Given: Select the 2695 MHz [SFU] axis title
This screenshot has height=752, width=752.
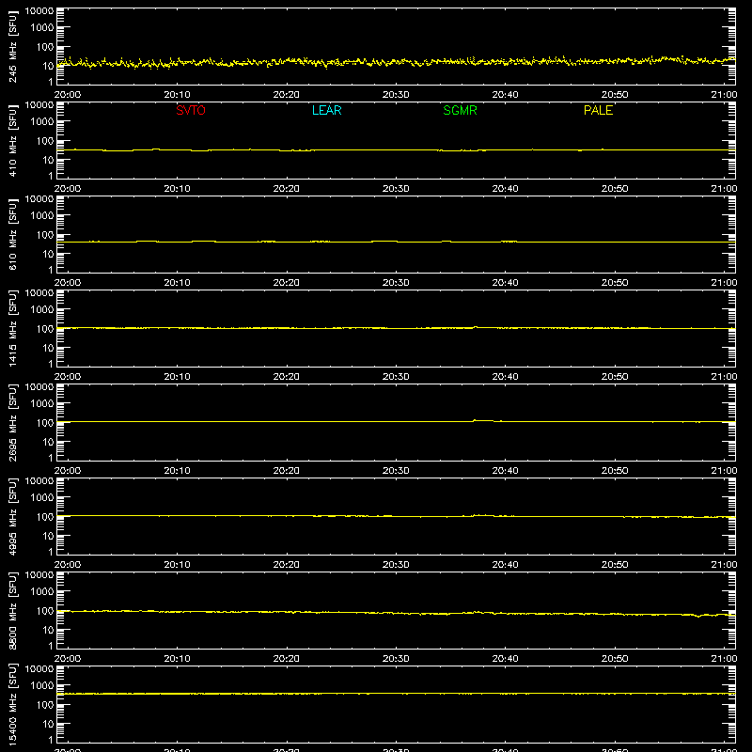Looking at the screenshot, I should pyautogui.click(x=12, y=422).
